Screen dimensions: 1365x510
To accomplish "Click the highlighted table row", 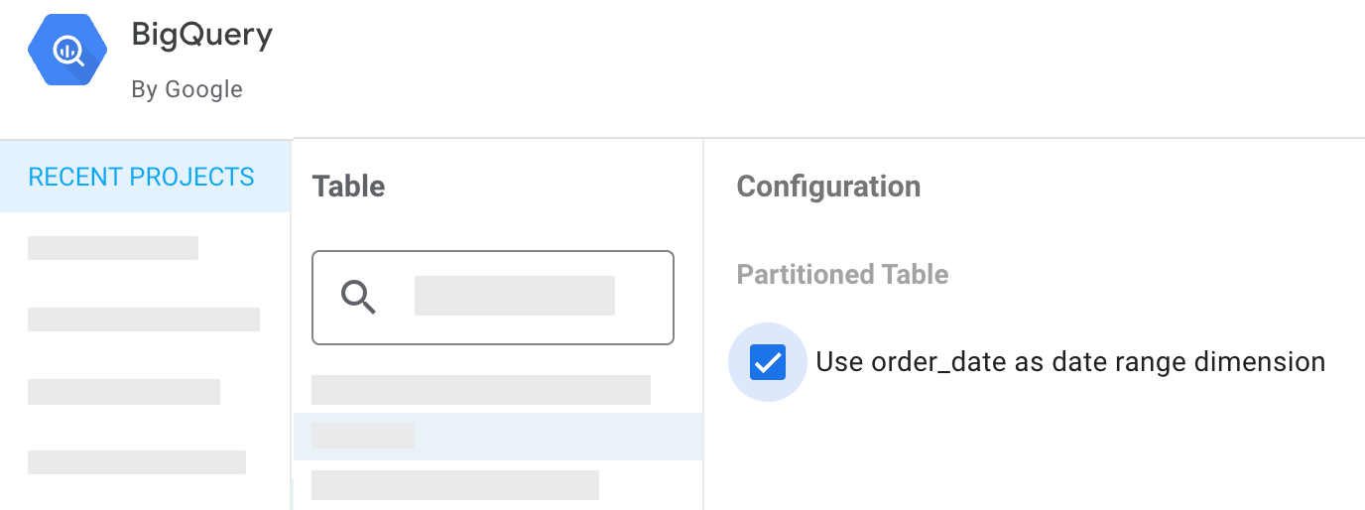I will [363, 436].
